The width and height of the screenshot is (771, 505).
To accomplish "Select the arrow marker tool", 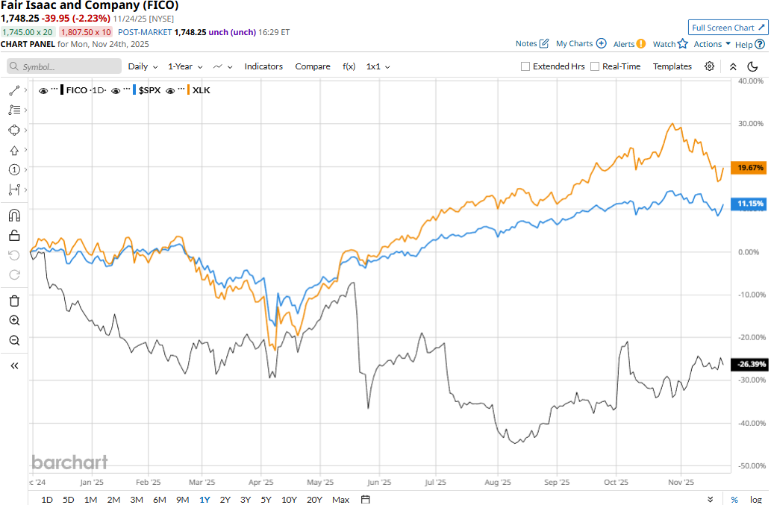I will click(x=14, y=151).
